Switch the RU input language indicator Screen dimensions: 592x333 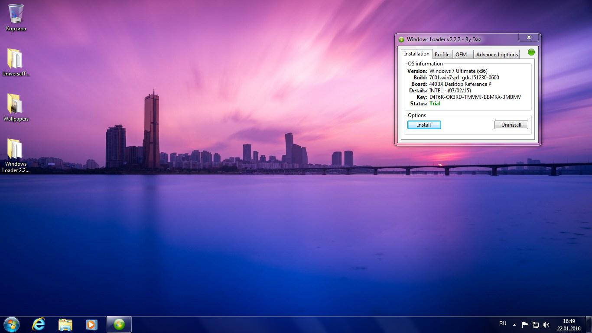(x=503, y=323)
